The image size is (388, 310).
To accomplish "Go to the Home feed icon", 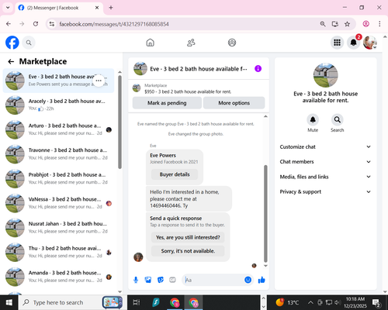I will (x=150, y=43).
